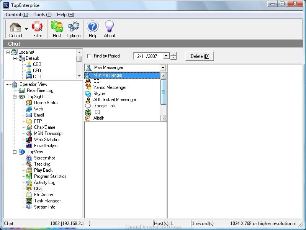Choose ICQ from messenger list
This screenshot has width=306, height=230.
[x=122, y=112]
